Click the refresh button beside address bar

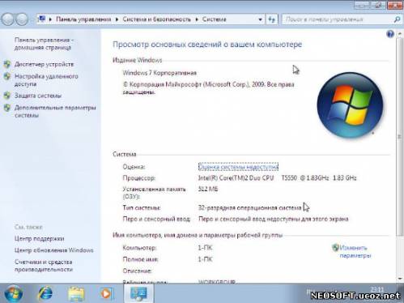(272, 19)
